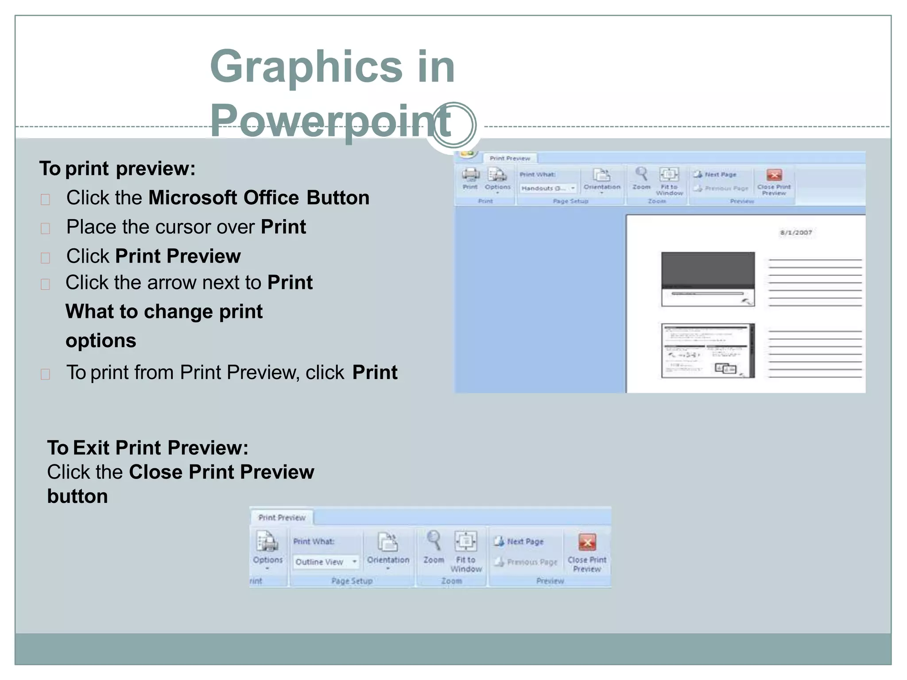Click the 8/1/2007 date on the preview page
The width and height of the screenshot is (907, 680).
click(x=796, y=232)
